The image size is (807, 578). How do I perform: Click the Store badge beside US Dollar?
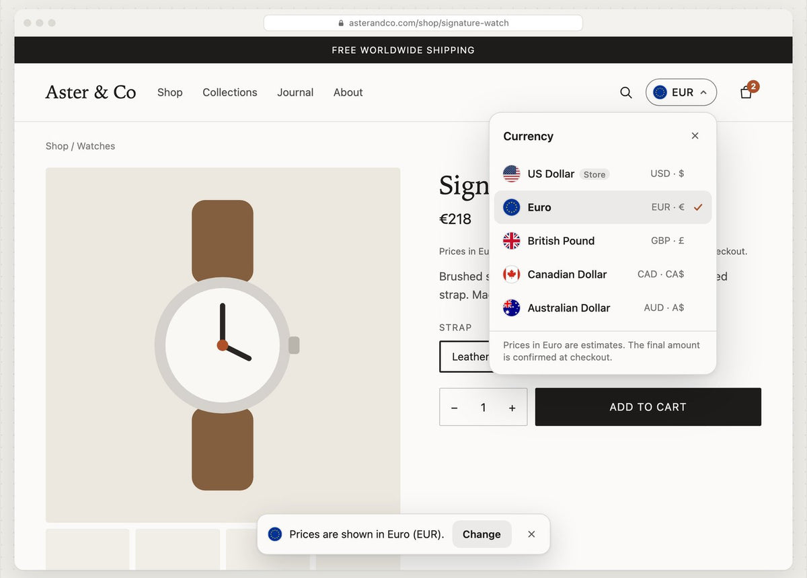pyautogui.click(x=594, y=174)
